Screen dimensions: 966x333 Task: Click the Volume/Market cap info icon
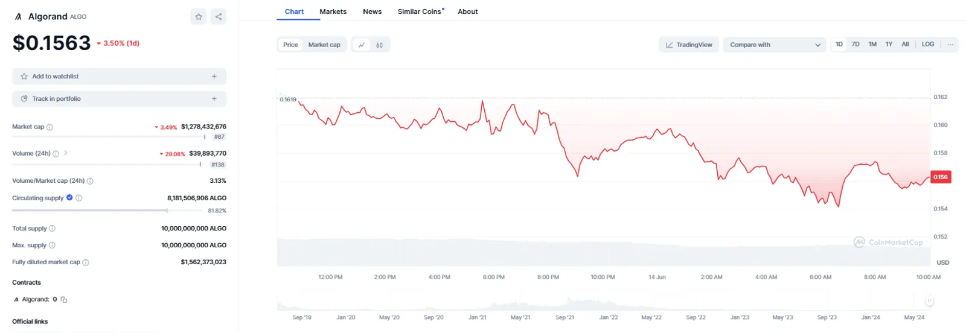(90, 181)
